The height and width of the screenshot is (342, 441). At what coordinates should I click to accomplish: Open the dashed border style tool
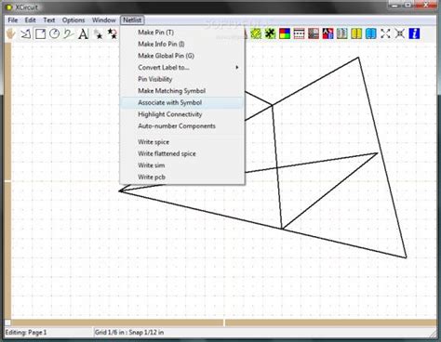pos(299,33)
